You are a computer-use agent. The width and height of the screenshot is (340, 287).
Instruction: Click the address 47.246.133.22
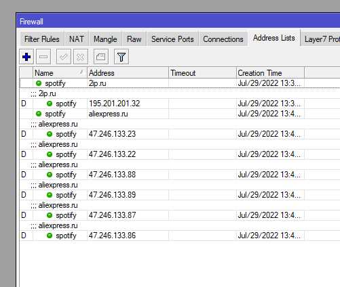[x=112, y=154]
